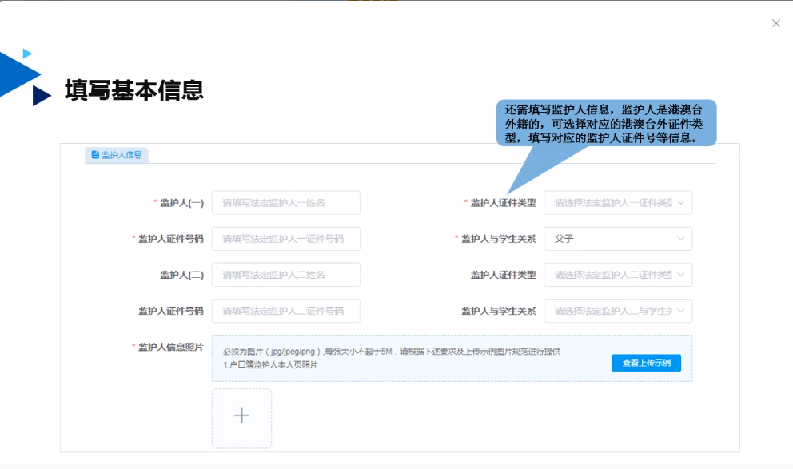Open second guardian's 与学生关系 dropdown
The width and height of the screenshot is (793, 469).
[x=612, y=311]
